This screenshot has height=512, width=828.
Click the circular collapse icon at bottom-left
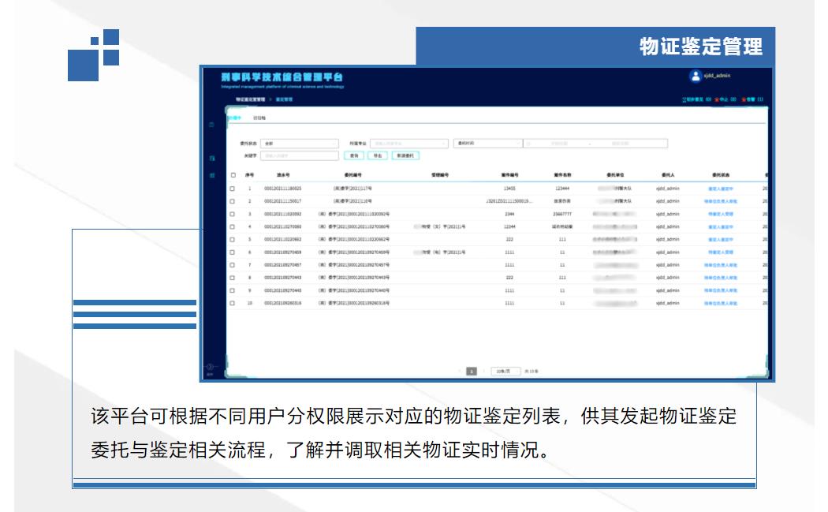(x=210, y=366)
